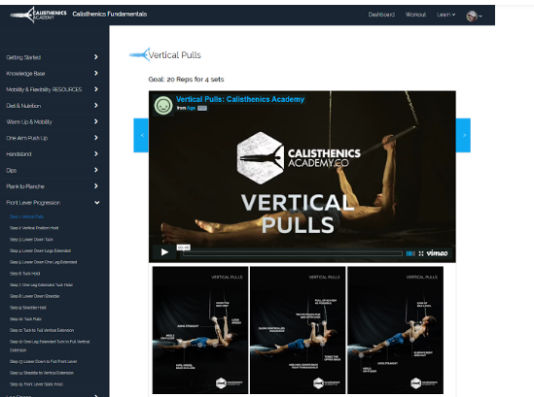The width and height of the screenshot is (534, 397).
Task: Go to next step with right arrow
Action: point(464,135)
